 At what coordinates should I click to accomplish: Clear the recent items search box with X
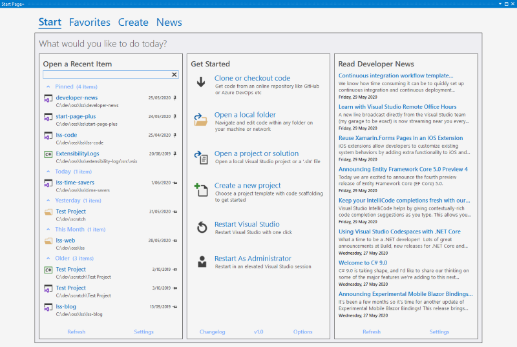point(174,75)
